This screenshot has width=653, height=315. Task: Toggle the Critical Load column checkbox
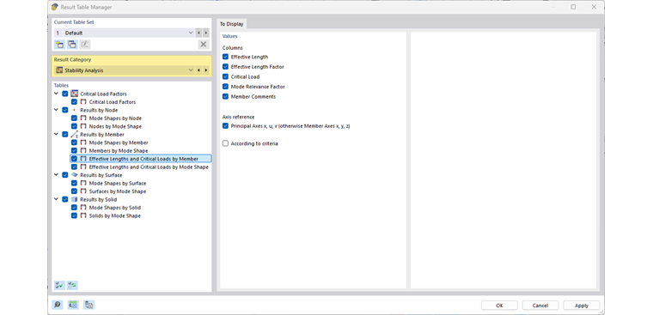pos(225,76)
